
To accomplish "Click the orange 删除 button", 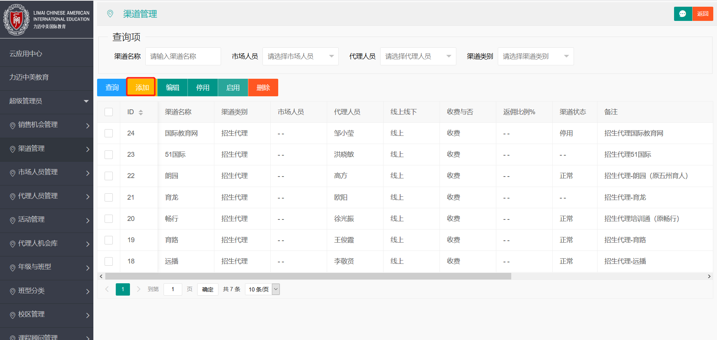I will 263,88.
